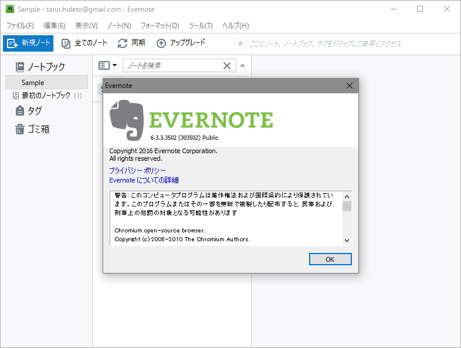
Task: Click the 同期 sync label text
Action: pos(138,43)
